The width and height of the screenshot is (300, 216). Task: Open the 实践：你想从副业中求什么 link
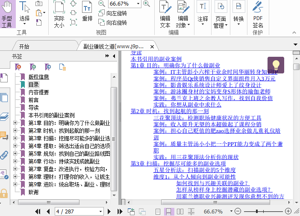pos(187,105)
